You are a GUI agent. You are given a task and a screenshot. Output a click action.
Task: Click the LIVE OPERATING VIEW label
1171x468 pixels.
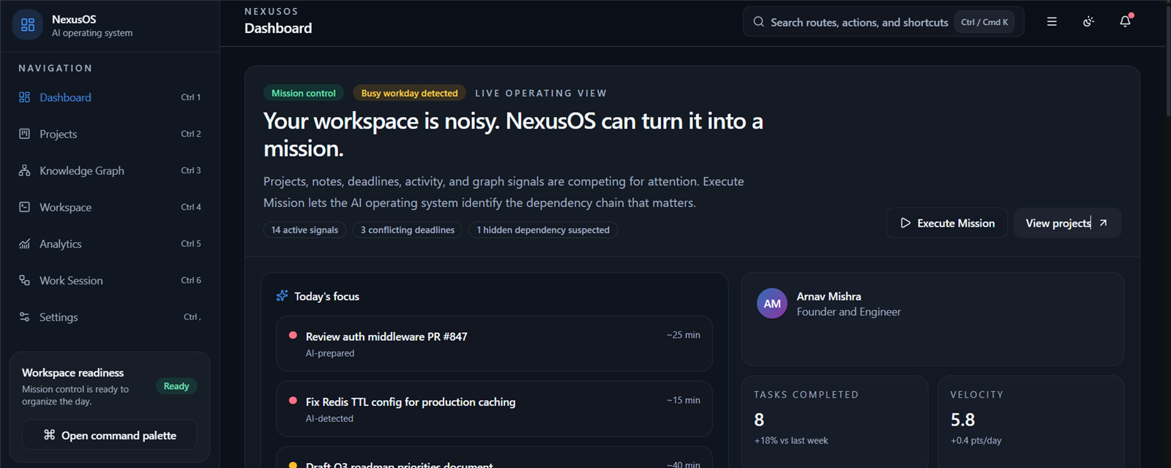click(x=541, y=93)
